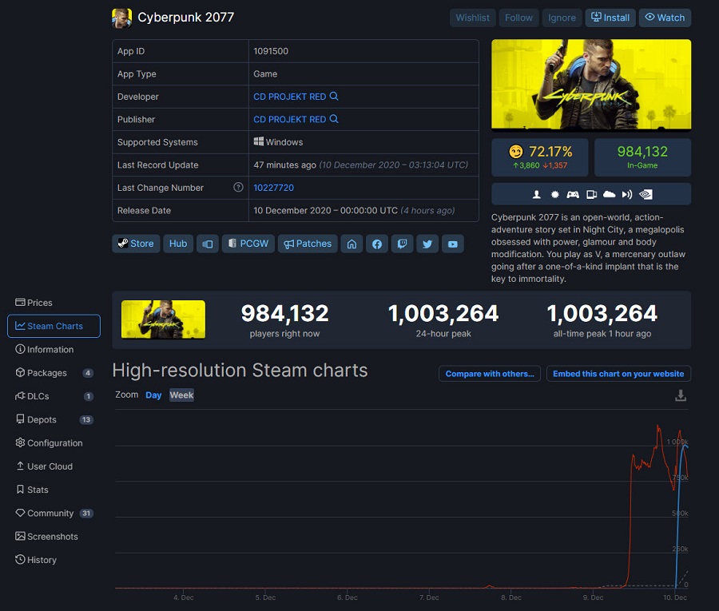Set chart zoom to Week
Screen dimensions: 719x611
[x=181, y=395]
